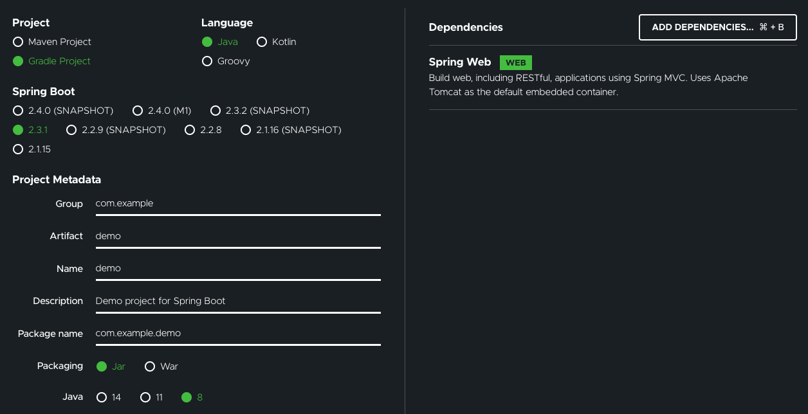Select Gradle Project option
The width and height of the screenshot is (808, 414).
pyautogui.click(x=51, y=61)
